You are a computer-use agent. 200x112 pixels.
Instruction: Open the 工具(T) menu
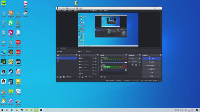100,11
